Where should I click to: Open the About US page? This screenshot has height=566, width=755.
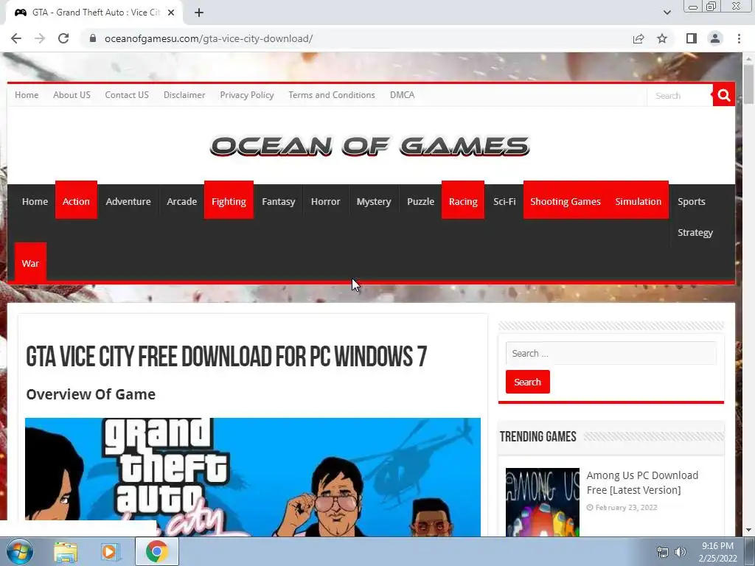pos(72,95)
